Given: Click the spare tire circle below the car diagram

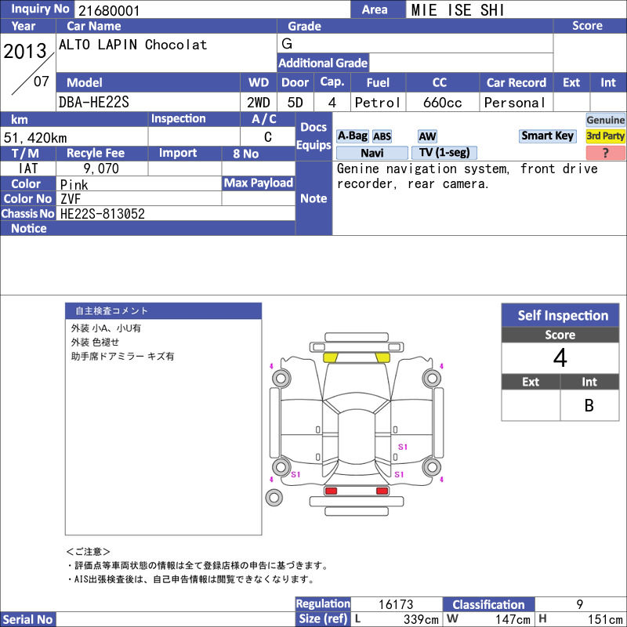Looking at the screenshot, I should [274, 498].
